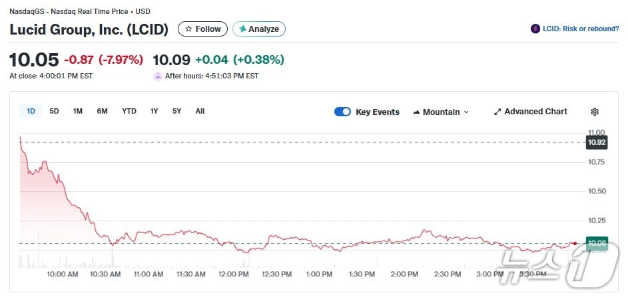
Task: Click the star icon in Follow button
Action: (188, 29)
